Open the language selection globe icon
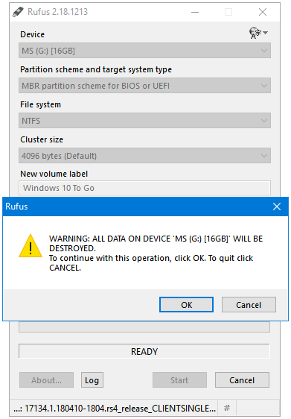Image resolution: width=291 pixels, height=419 pixels. 258,33
